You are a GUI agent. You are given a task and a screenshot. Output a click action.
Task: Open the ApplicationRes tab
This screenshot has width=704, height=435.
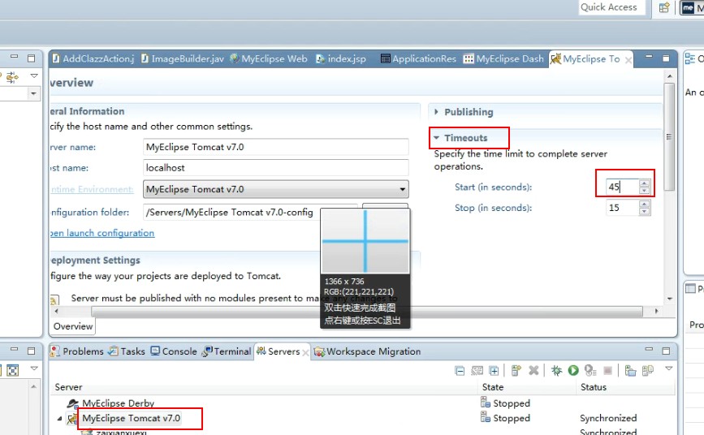(418, 58)
